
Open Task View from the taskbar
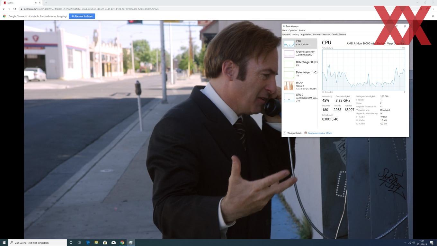click(79, 242)
